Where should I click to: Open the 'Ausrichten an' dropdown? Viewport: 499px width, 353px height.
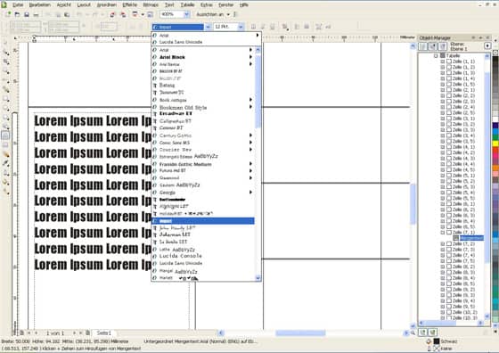pos(228,14)
